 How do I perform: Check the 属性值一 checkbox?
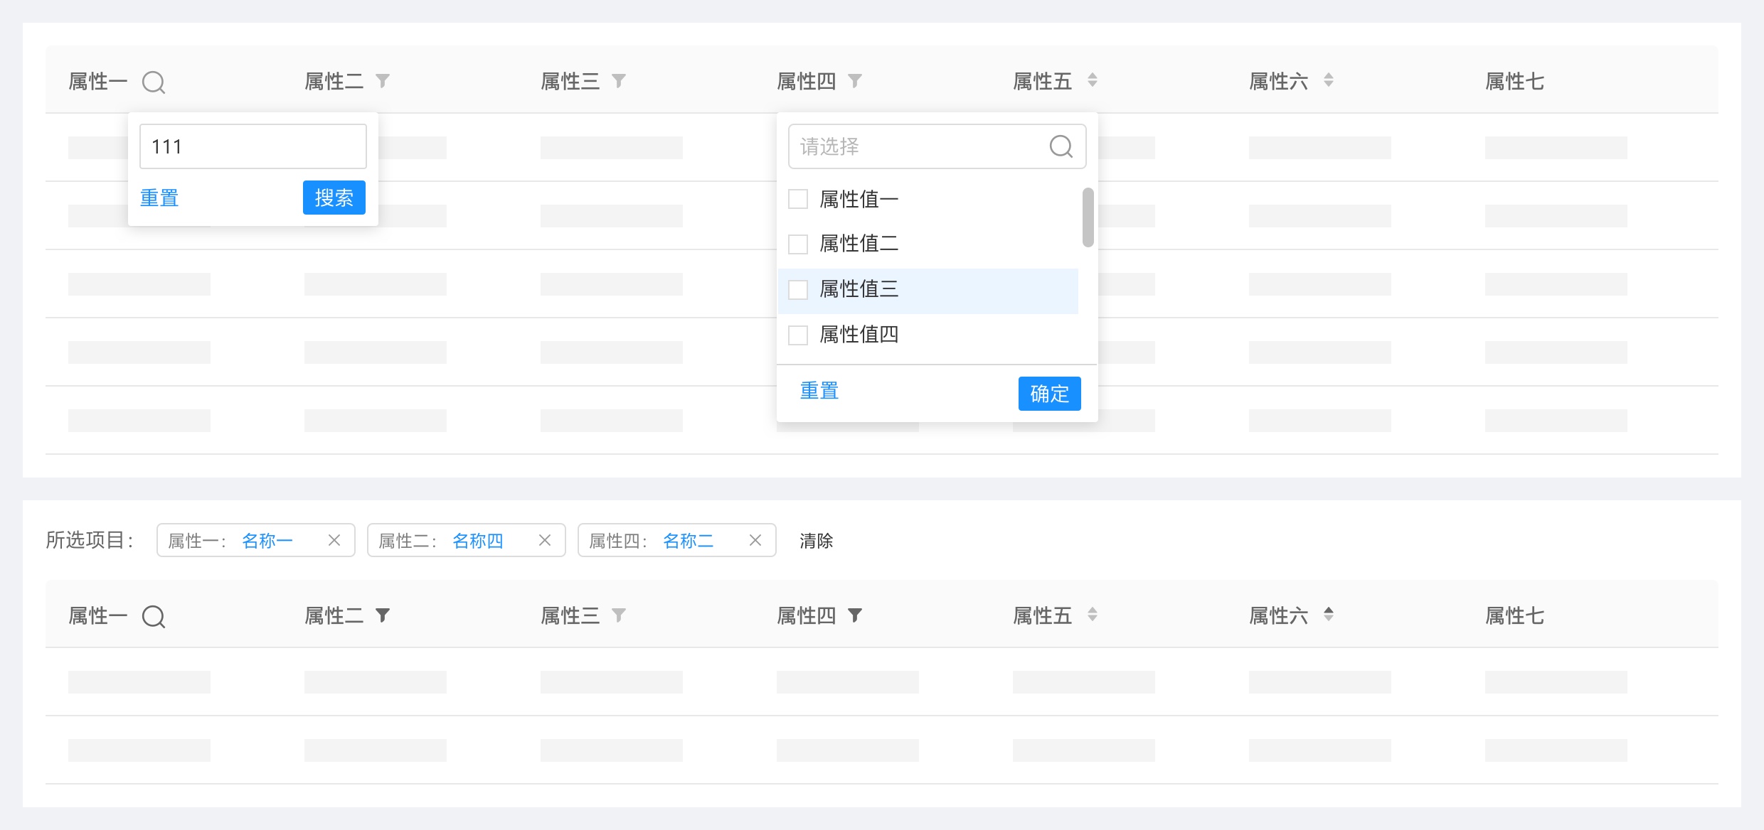798,199
